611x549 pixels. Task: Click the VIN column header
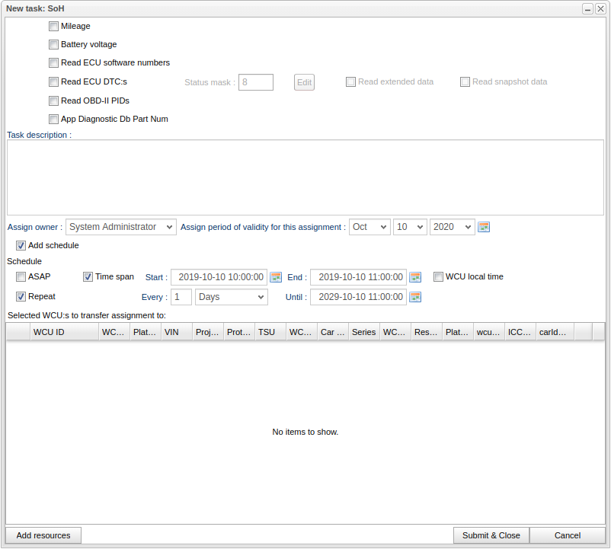click(x=175, y=332)
